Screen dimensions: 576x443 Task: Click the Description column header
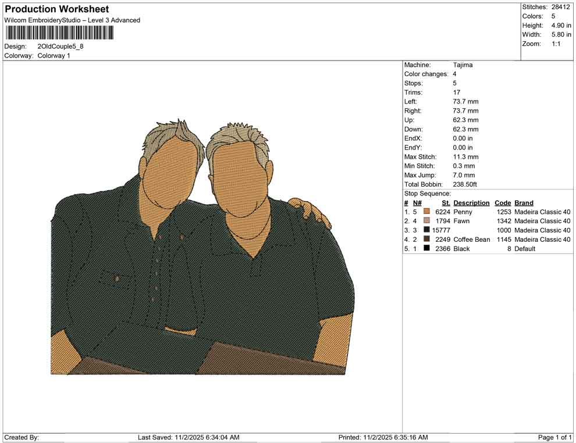pos(471,203)
